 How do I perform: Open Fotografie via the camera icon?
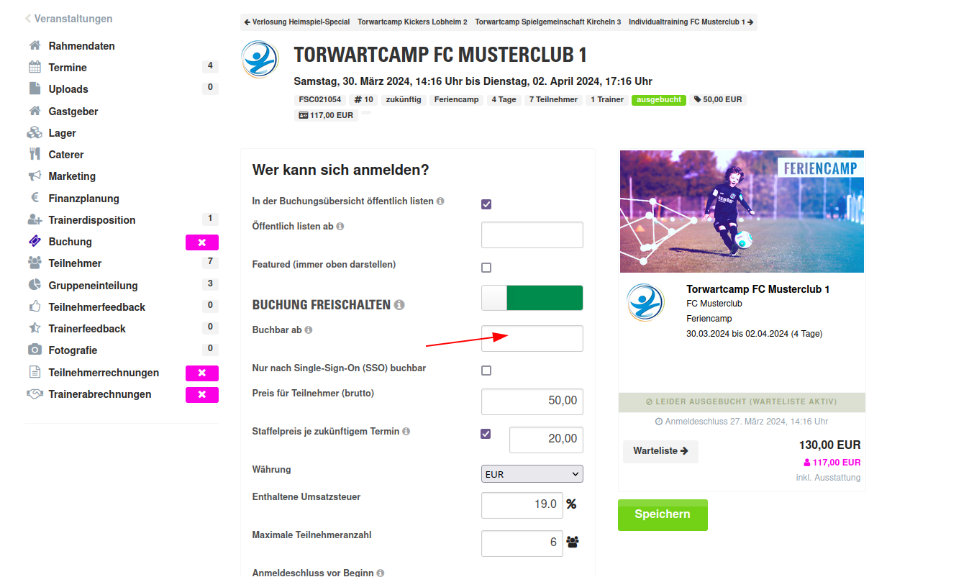[x=35, y=350]
